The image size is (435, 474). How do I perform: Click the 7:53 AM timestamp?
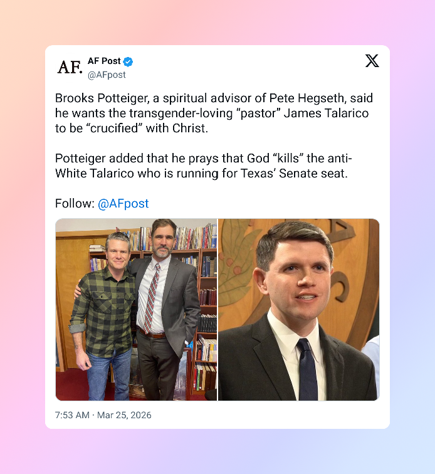(72, 415)
